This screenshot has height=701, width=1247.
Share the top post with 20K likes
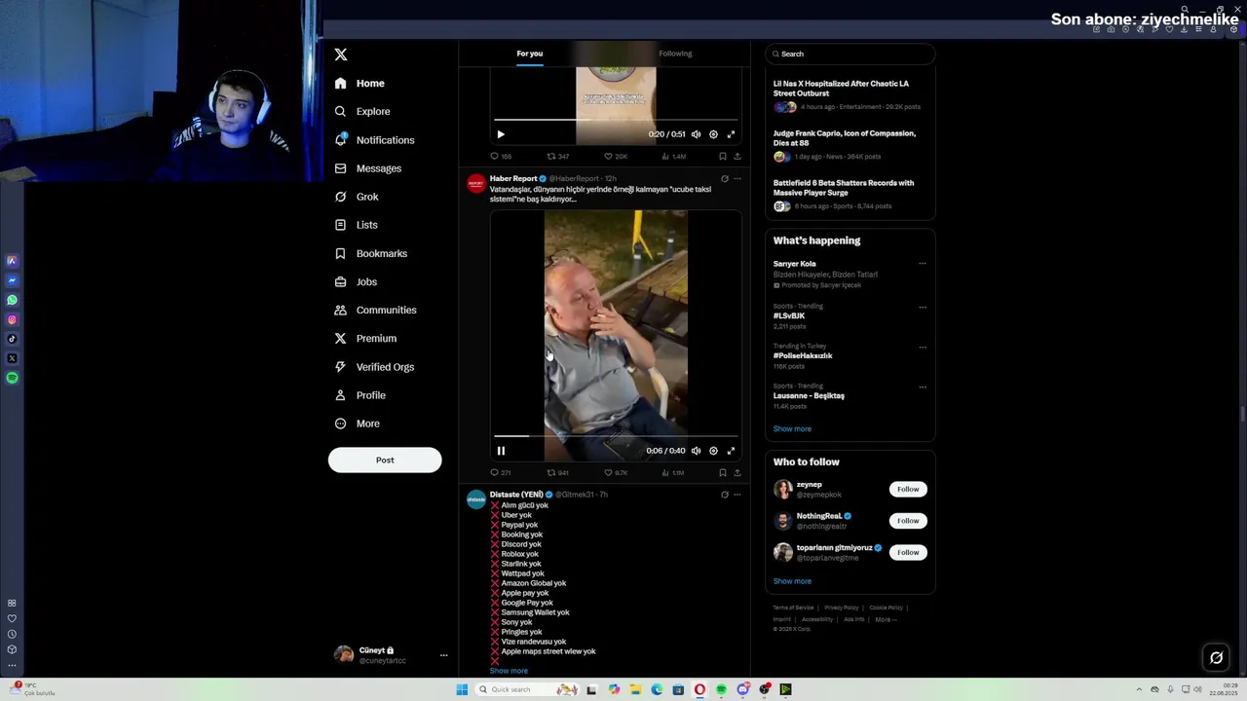[x=737, y=156]
